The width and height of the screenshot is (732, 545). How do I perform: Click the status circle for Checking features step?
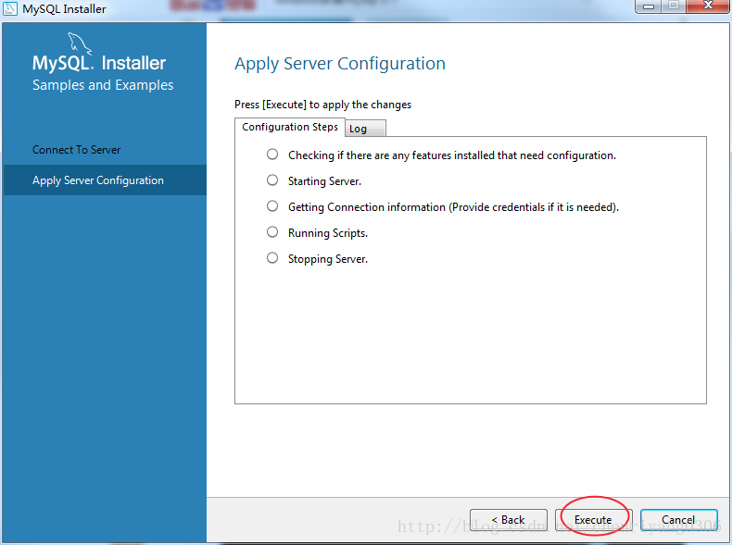click(272, 155)
